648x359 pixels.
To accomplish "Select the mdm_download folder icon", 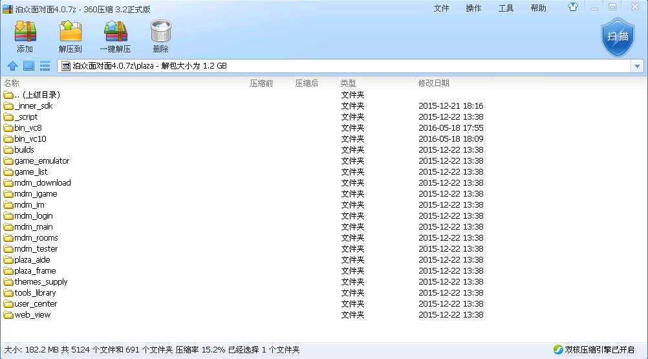I will coord(8,183).
